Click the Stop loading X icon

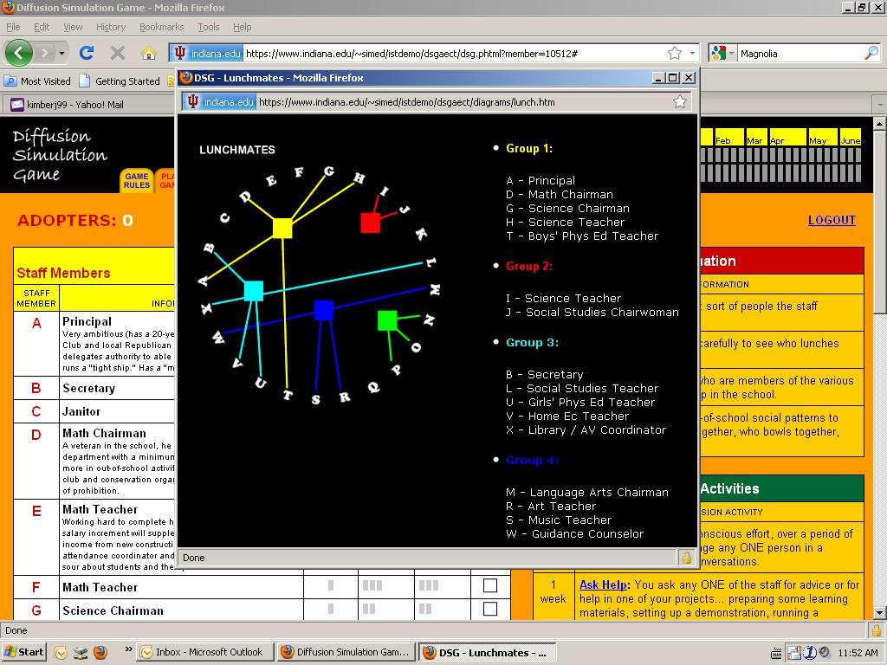coord(118,53)
